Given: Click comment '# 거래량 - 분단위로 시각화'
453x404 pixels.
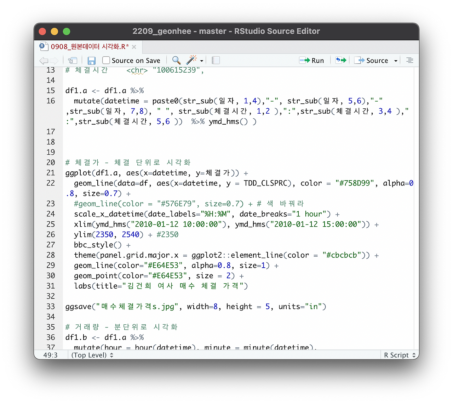Looking at the screenshot, I should (121, 327).
